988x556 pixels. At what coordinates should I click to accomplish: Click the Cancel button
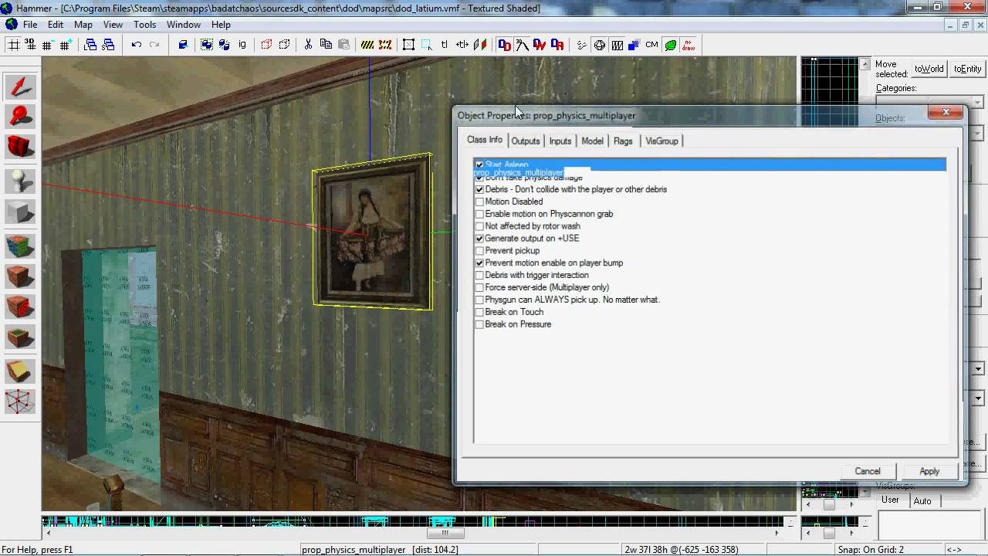[868, 471]
